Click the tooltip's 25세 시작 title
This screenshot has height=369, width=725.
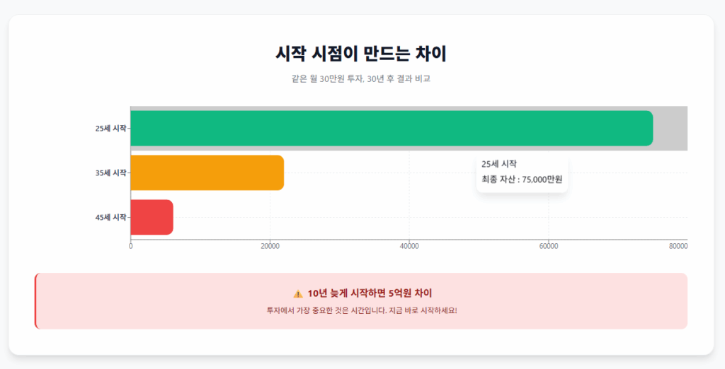[499, 164]
